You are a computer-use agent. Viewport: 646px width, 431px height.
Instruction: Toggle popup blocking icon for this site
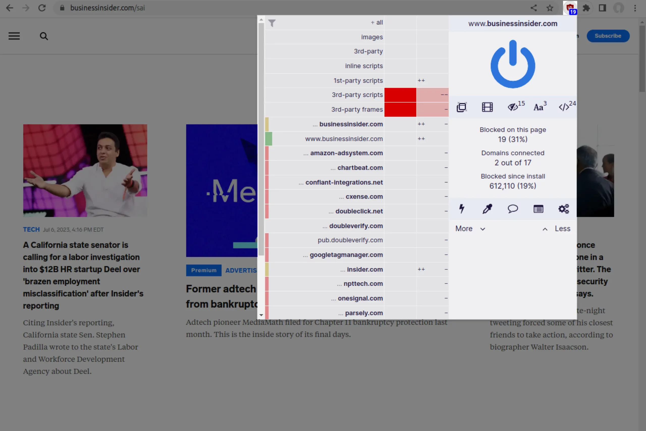pyautogui.click(x=462, y=107)
